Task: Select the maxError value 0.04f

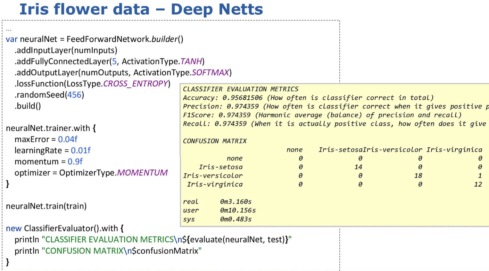Action: point(67,139)
